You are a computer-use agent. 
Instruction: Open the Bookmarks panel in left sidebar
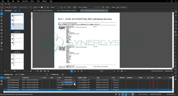(2, 17)
